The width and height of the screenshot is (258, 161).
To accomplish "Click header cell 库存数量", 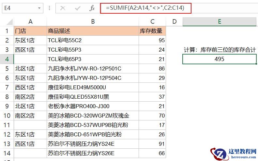I will coord(152,31).
